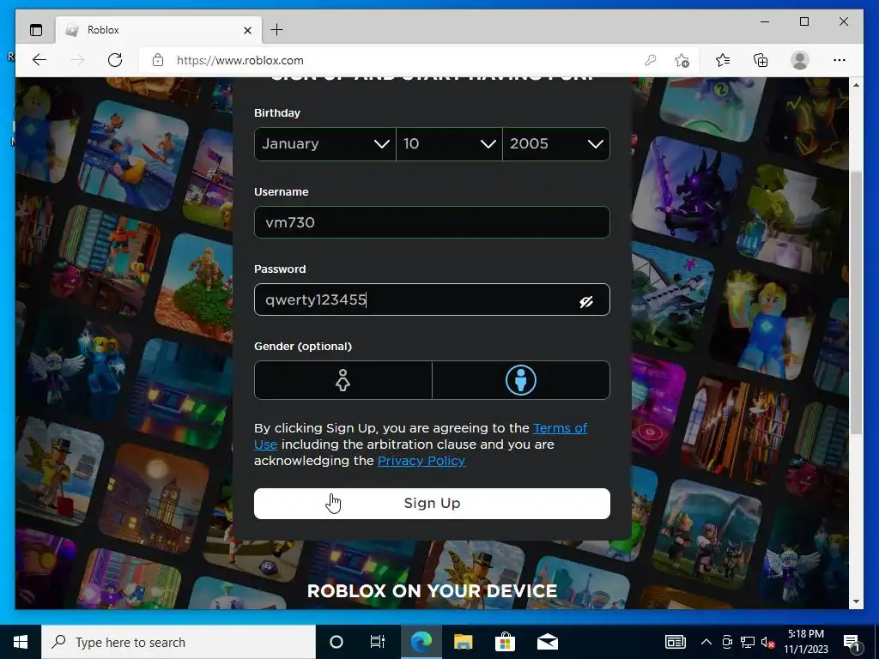Open the clock showing 5:18 PM
This screenshot has height=659, width=879.
tap(805, 642)
